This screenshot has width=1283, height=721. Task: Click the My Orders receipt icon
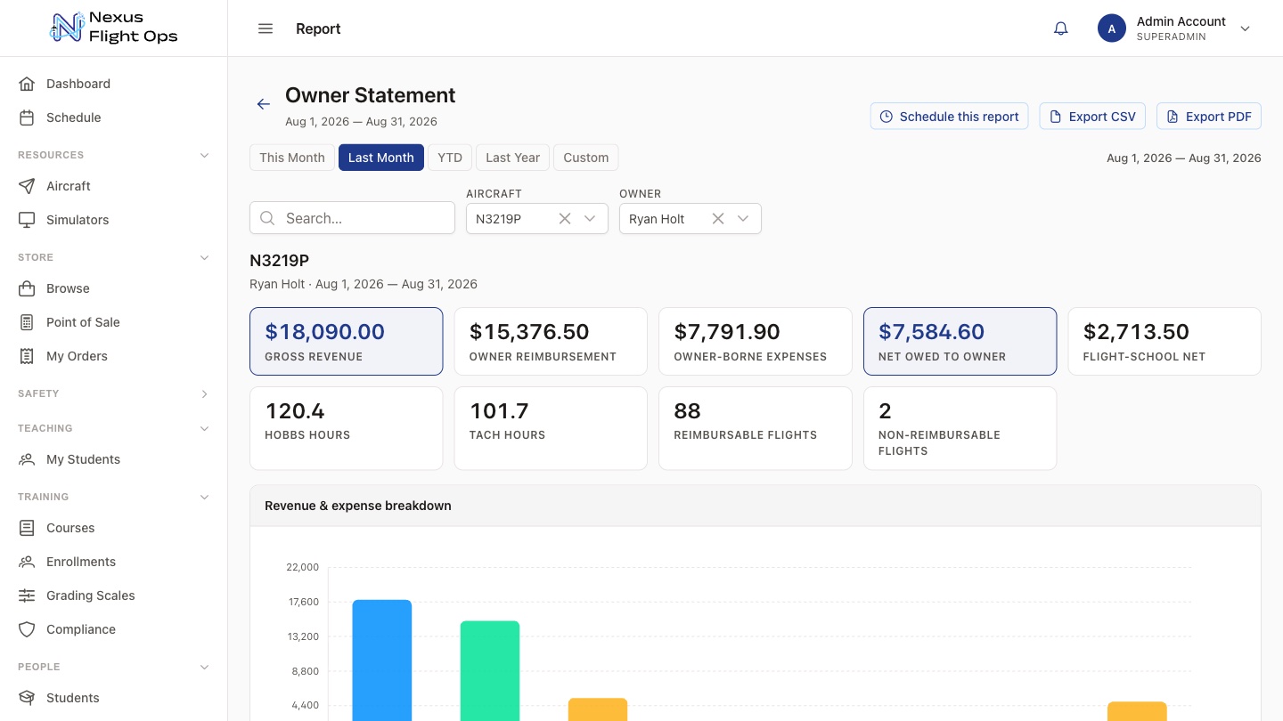pos(28,356)
